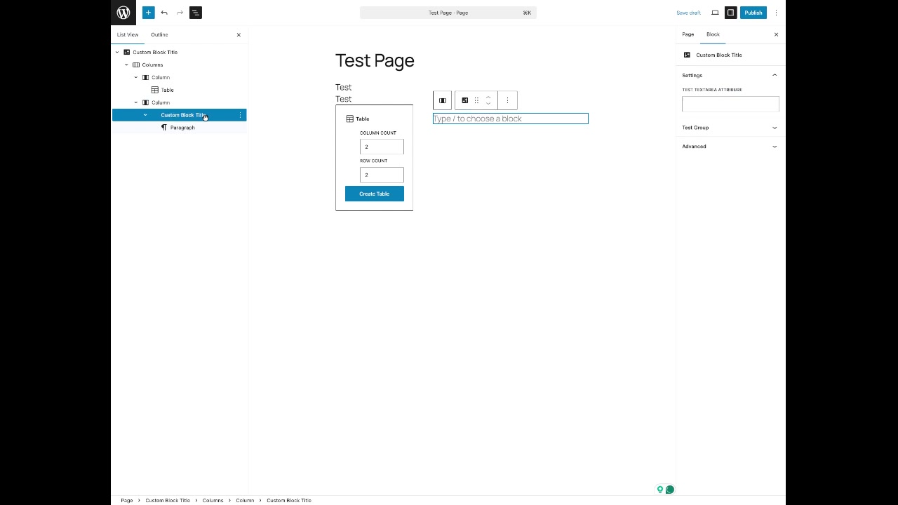The height and width of the screenshot is (505, 898).
Task: Open the preview device icon
Action: (715, 13)
